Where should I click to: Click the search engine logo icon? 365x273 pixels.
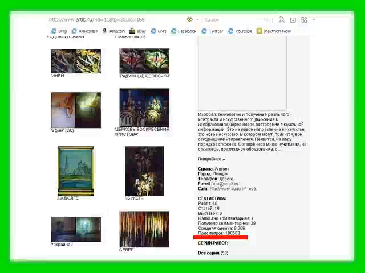click(x=190, y=20)
